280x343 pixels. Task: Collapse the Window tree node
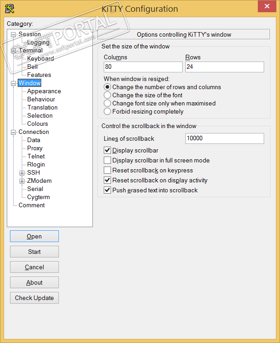(x=13, y=83)
